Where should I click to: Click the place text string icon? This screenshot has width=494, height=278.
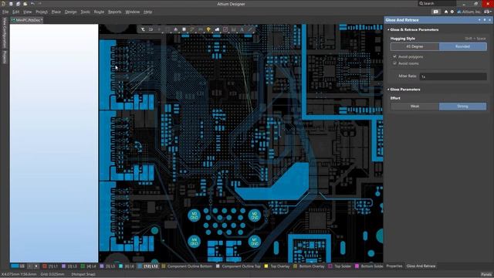click(x=242, y=29)
